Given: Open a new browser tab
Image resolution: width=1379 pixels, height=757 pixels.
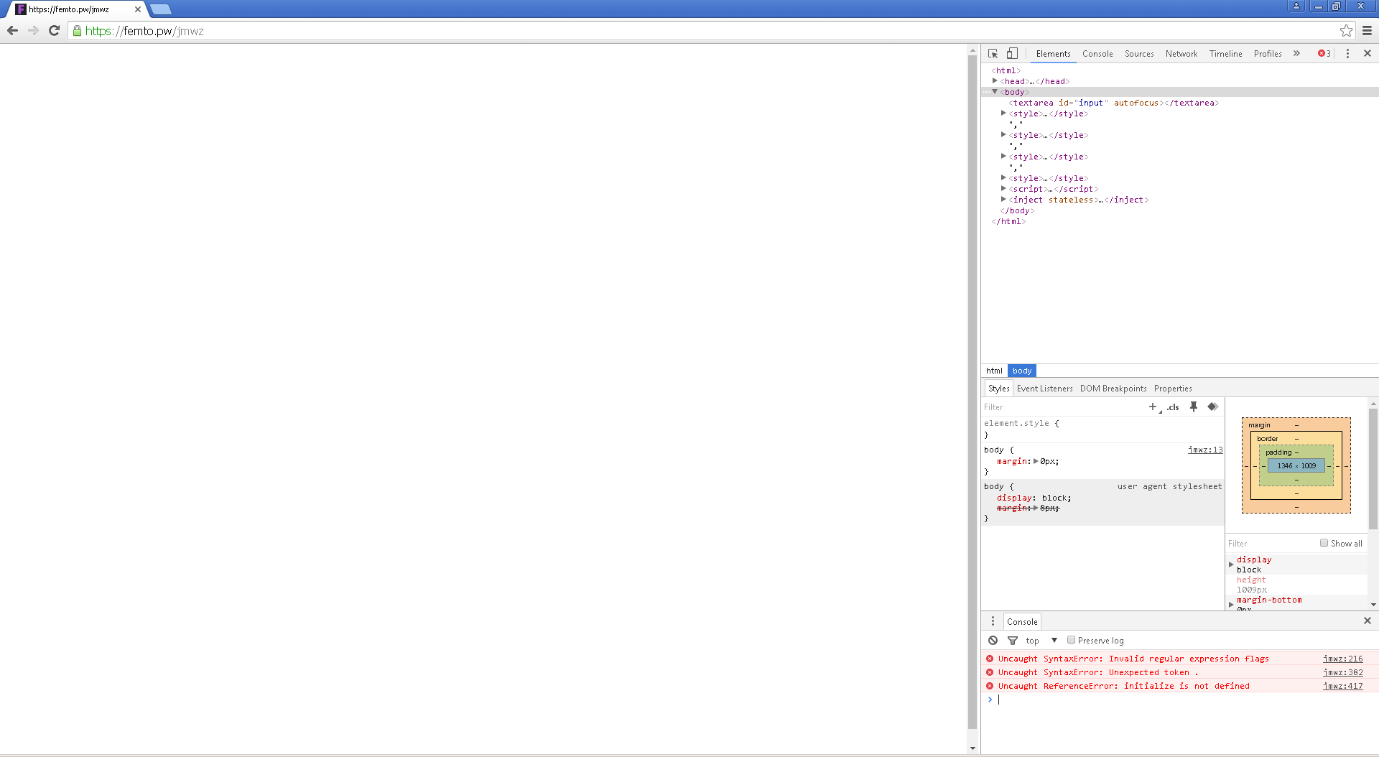Looking at the screenshot, I should pyautogui.click(x=161, y=9).
